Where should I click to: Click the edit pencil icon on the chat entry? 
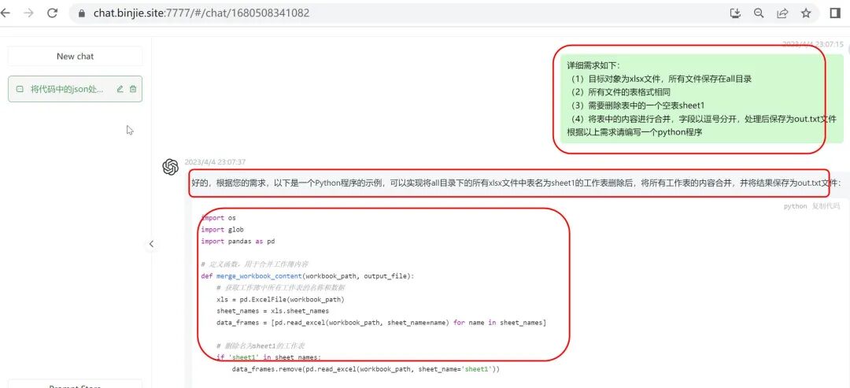tap(120, 89)
